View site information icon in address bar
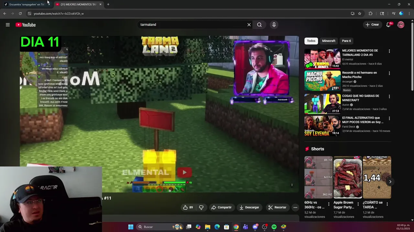 [x=29, y=14]
